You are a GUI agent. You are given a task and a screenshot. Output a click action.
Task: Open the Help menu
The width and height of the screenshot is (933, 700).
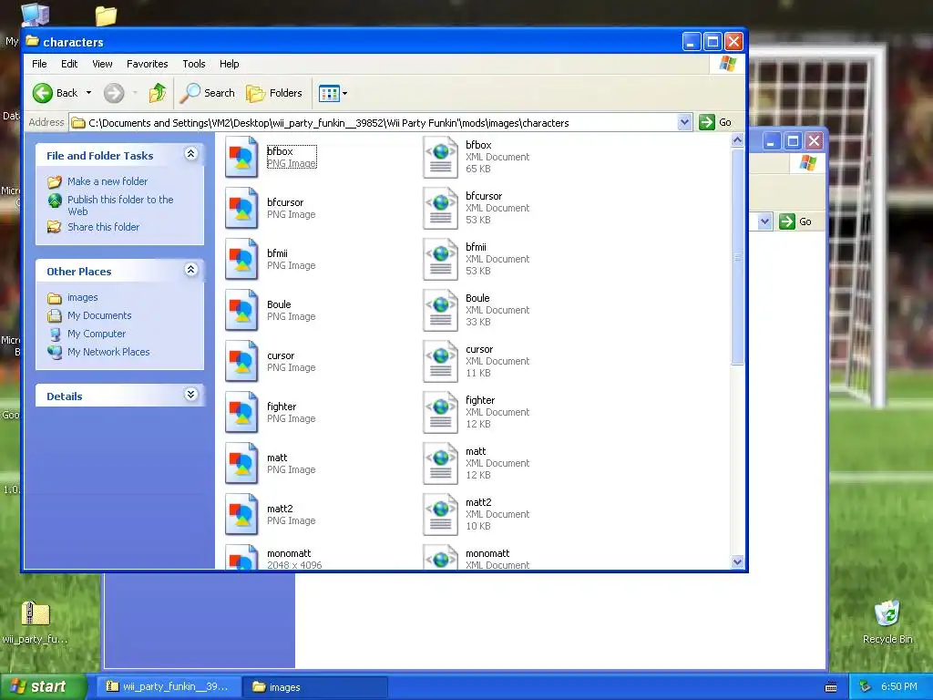coord(229,64)
